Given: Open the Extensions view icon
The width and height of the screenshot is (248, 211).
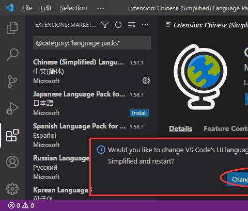Looking at the screenshot, I should click(x=12, y=135).
